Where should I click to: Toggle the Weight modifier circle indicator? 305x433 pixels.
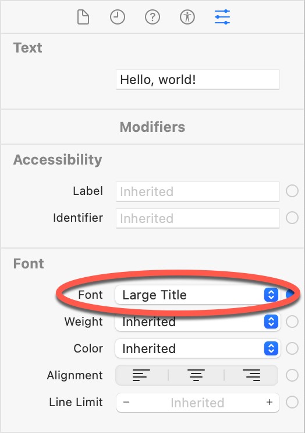coord(292,322)
